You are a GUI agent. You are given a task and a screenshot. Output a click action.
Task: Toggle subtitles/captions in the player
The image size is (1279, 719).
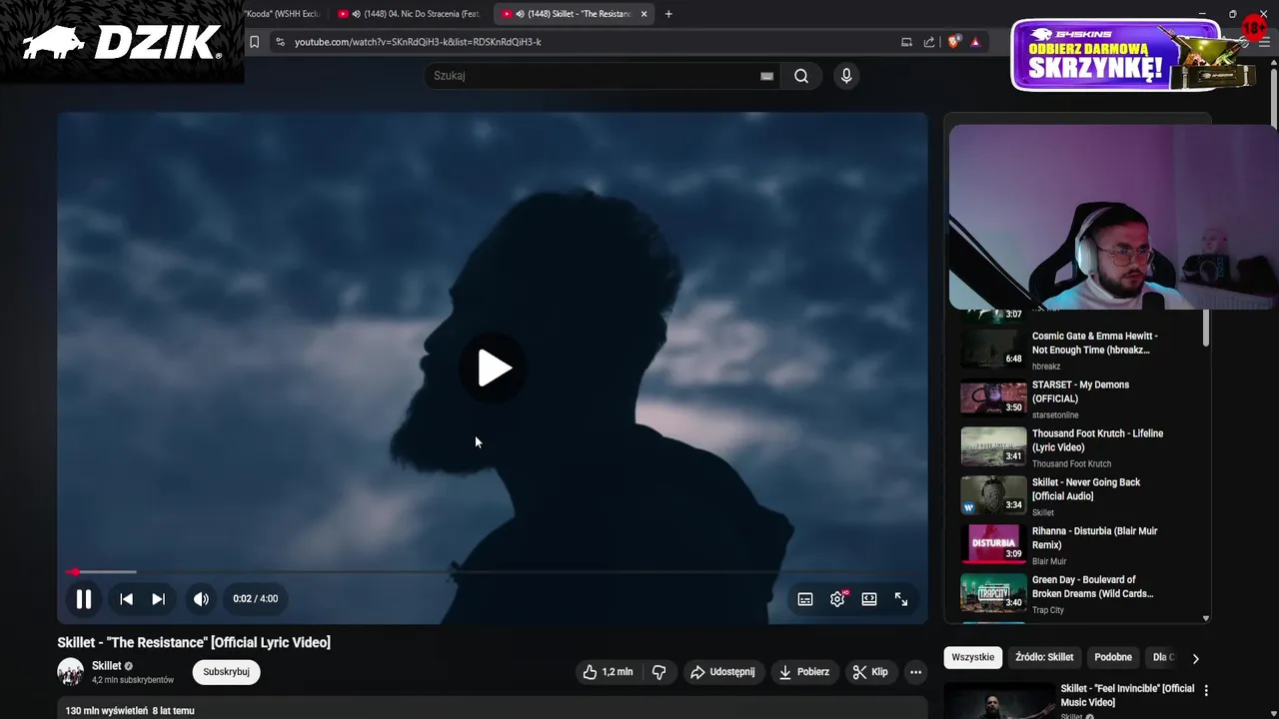pyautogui.click(x=805, y=599)
